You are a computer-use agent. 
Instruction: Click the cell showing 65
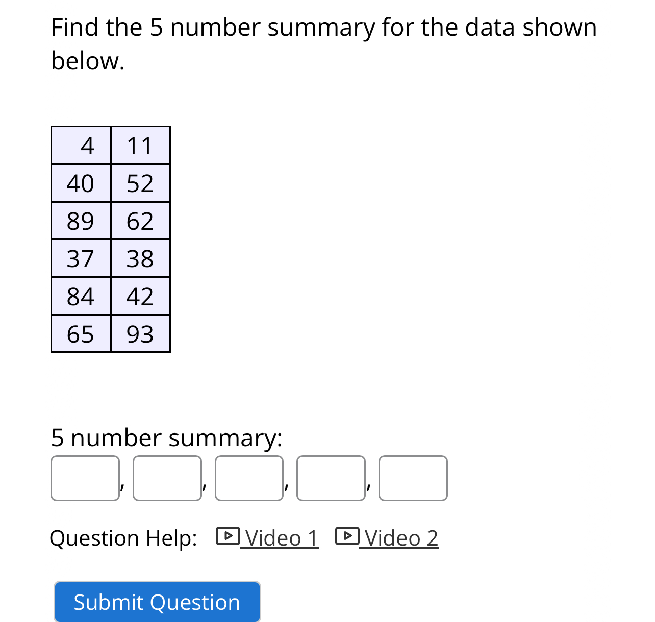[x=80, y=334]
